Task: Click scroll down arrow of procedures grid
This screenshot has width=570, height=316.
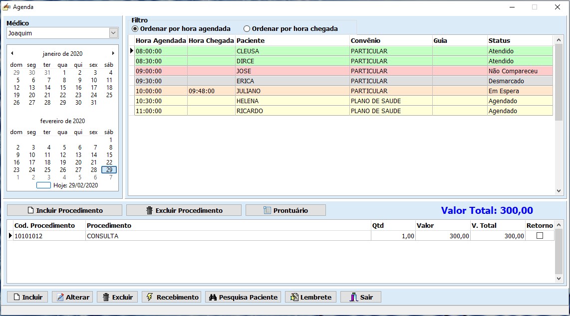Action: pyautogui.click(x=559, y=279)
